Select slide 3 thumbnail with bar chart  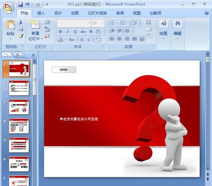coord(19,107)
